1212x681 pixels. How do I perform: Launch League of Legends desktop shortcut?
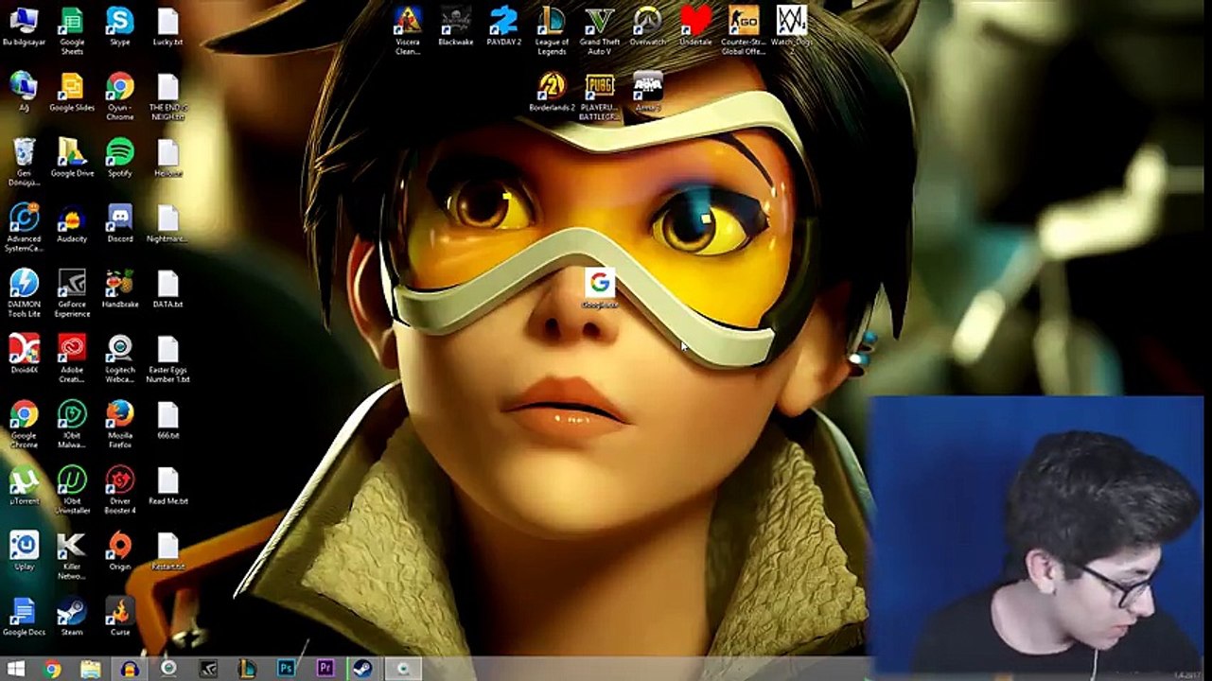click(x=552, y=30)
